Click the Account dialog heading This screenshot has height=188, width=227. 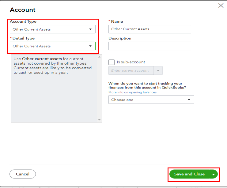click(x=23, y=10)
